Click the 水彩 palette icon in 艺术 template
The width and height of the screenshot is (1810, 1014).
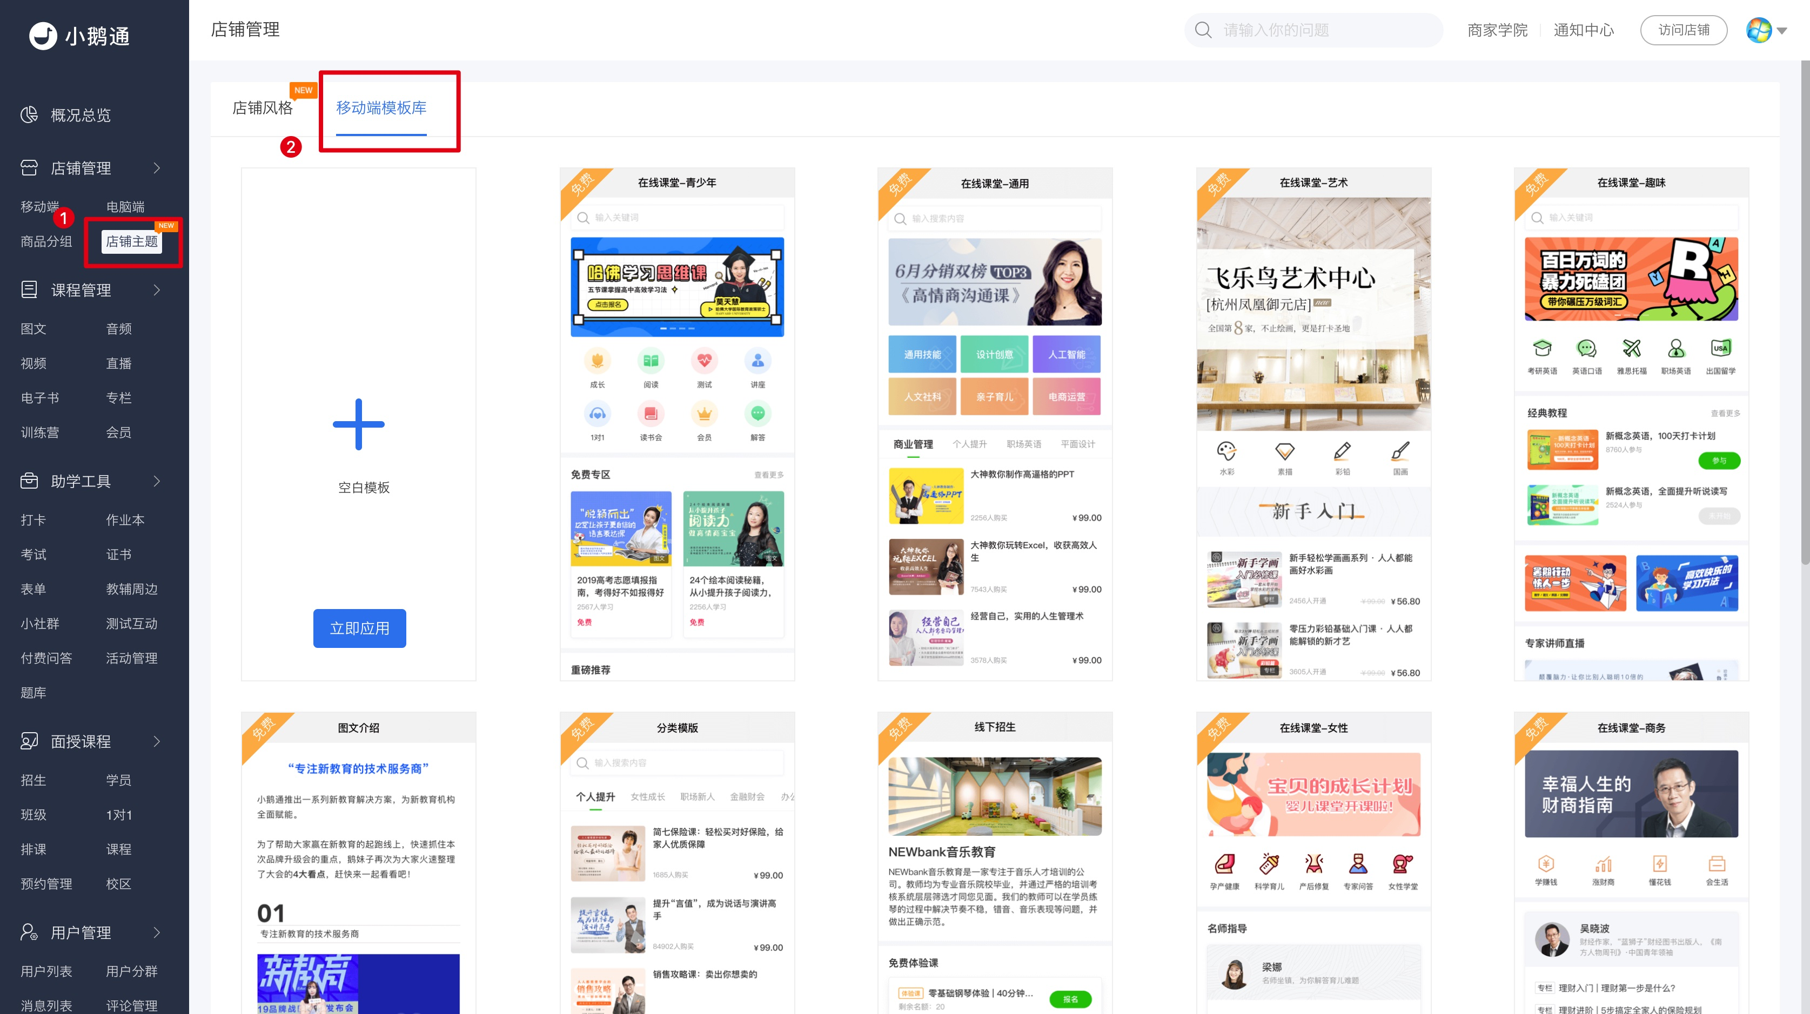[x=1227, y=450]
